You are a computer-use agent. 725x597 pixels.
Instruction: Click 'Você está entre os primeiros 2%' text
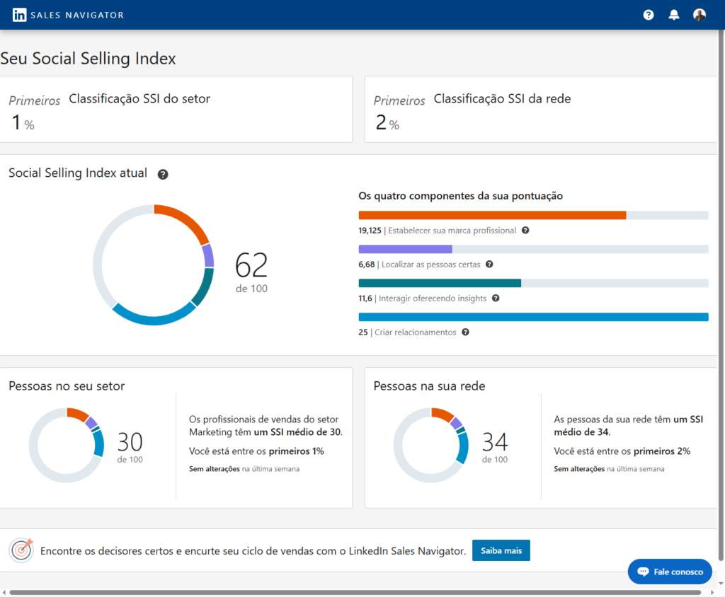[622, 451]
